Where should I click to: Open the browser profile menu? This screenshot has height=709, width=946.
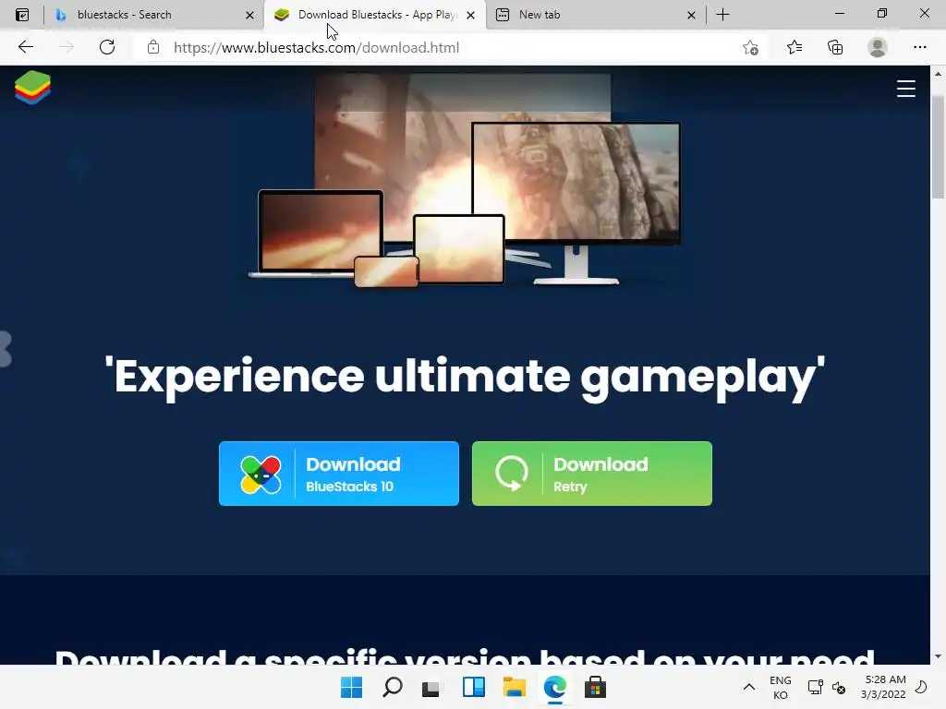pos(878,47)
